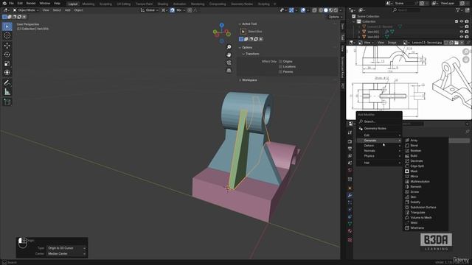Screen dimensions: 472x265
Task: Expand the Workspace panel
Action: (x=240, y=80)
